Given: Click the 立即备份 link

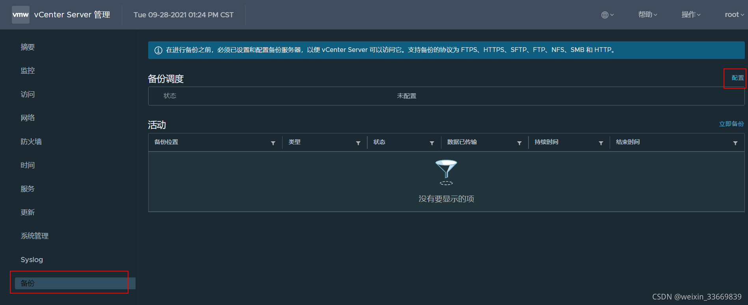Looking at the screenshot, I should [x=731, y=124].
